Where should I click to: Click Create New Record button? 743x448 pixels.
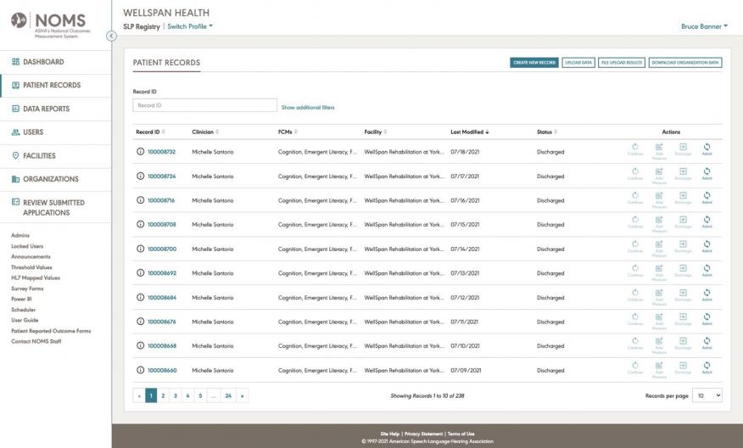(x=534, y=63)
